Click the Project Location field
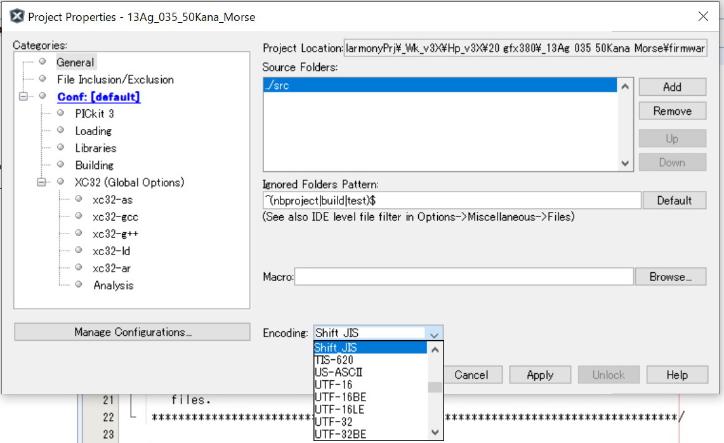This screenshot has width=724, height=443. [525, 48]
